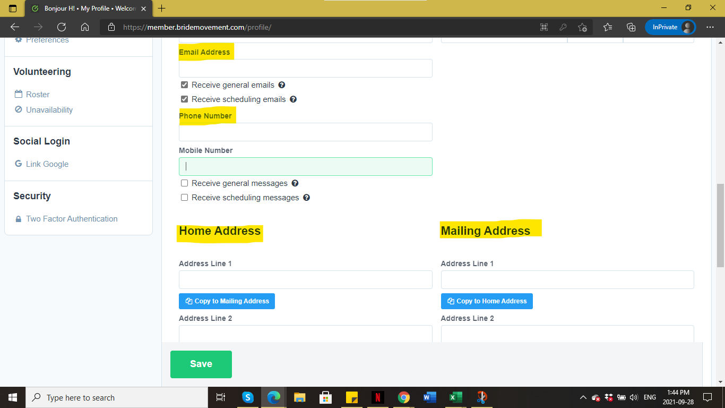Close the My Profile browser tab
This screenshot has height=408, width=725.
coord(143,8)
